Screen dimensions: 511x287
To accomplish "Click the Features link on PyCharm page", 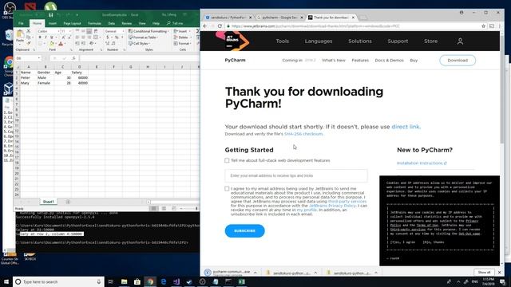I will [360, 61].
